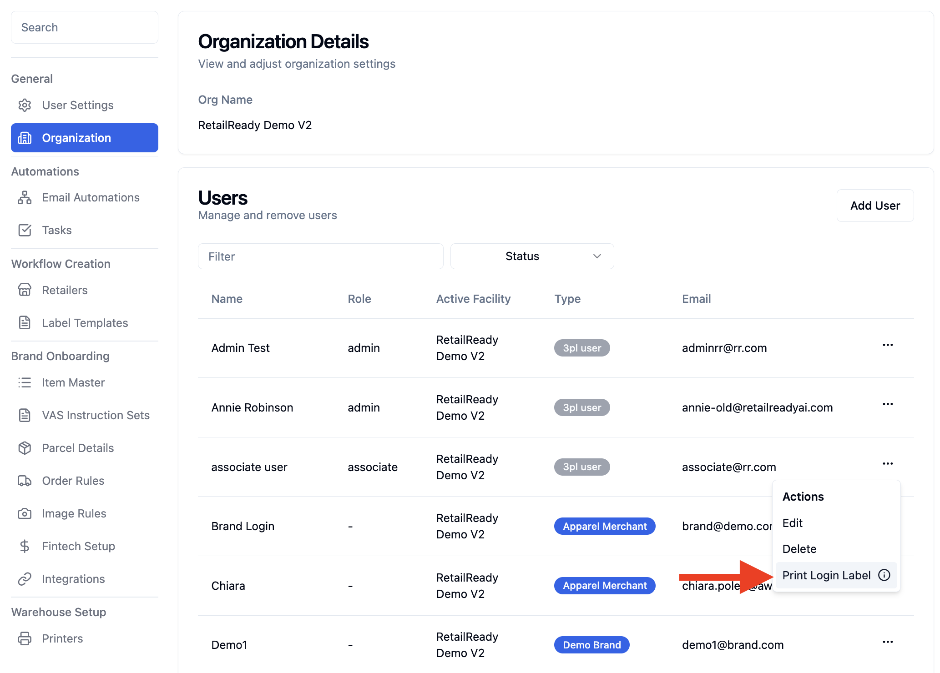Click the Integrations link icon
Image resolution: width=940 pixels, height=673 pixels.
pyautogui.click(x=25, y=579)
